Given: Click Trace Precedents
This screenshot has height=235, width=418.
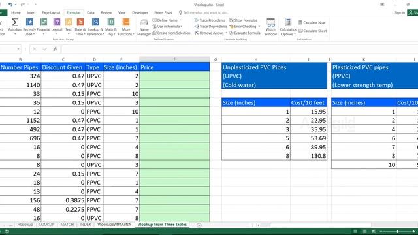Looking at the screenshot, I should click(210, 20).
